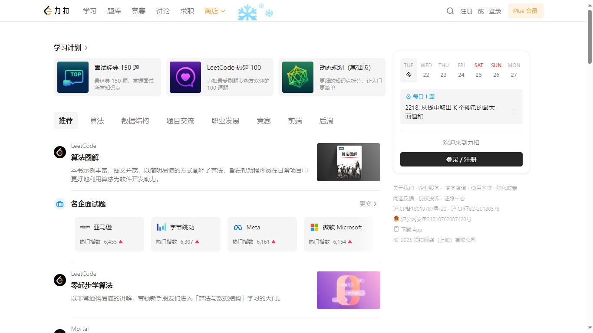Open search with the magnifier icon
The height and width of the screenshot is (333, 593).
(x=450, y=11)
